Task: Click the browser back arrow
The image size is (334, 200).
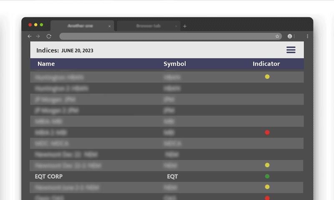Action: [x=30, y=36]
